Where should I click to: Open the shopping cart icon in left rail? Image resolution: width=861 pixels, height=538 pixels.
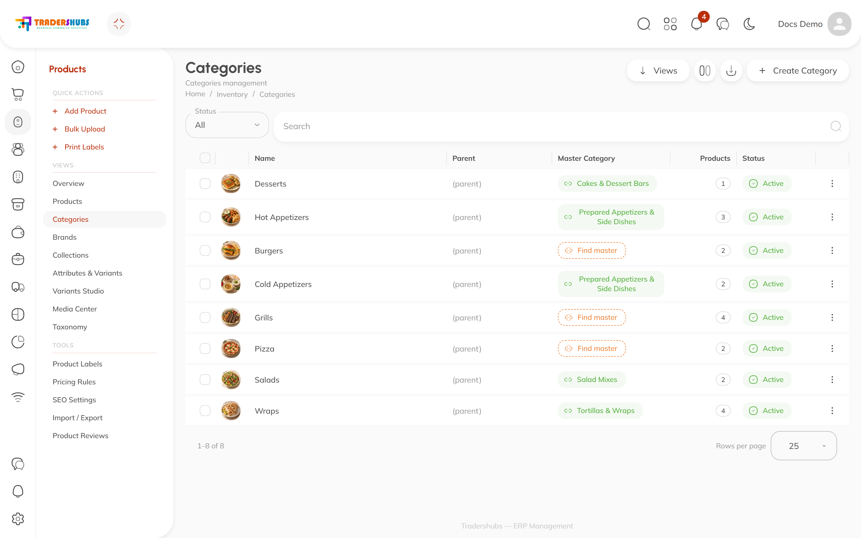[18, 94]
